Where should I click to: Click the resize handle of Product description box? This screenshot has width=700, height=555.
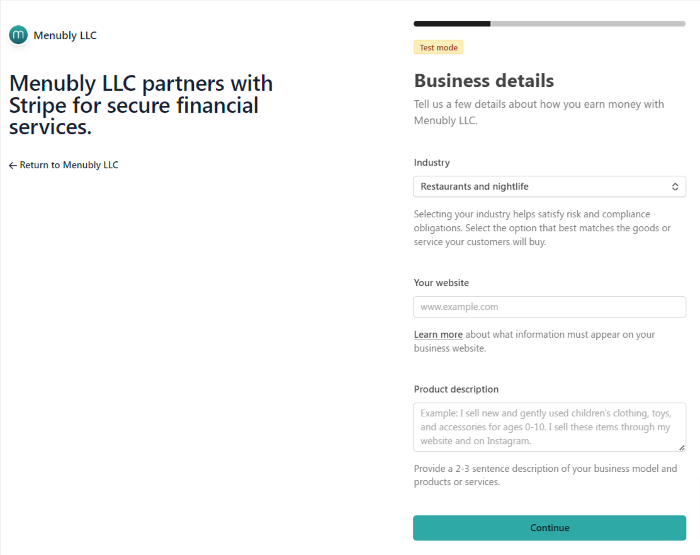pos(682,447)
